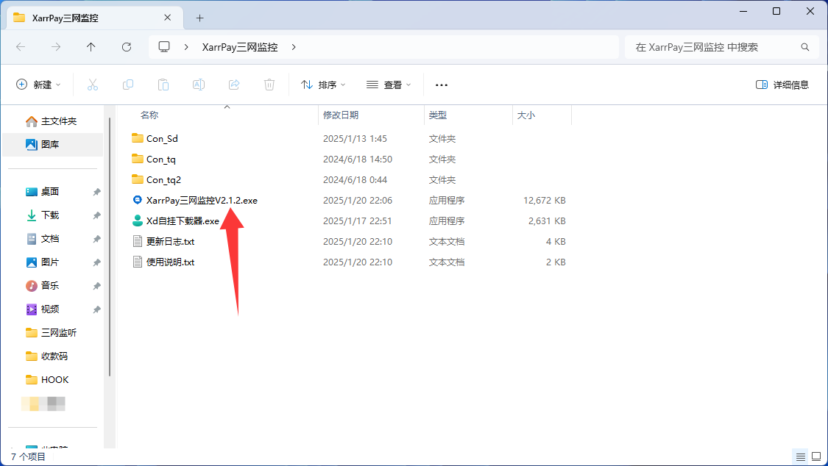This screenshot has width=828, height=466.
Task: Select XarrPay三网监控V2.1.2.exe file
Action: click(202, 200)
